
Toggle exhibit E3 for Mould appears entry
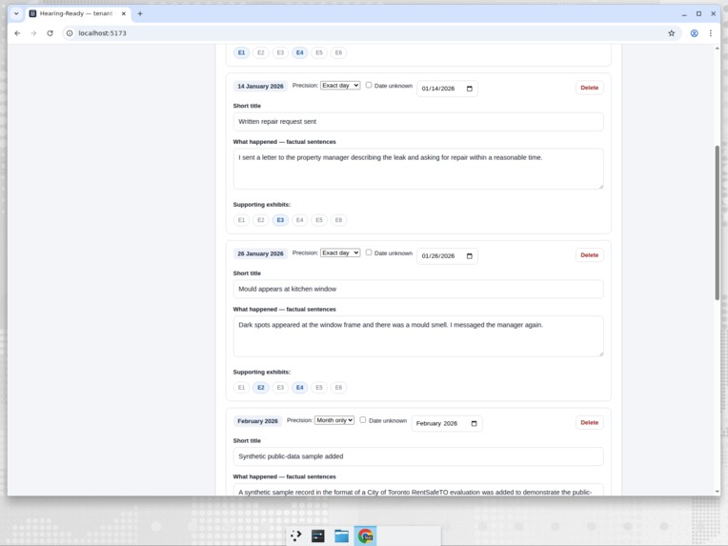(280, 388)
